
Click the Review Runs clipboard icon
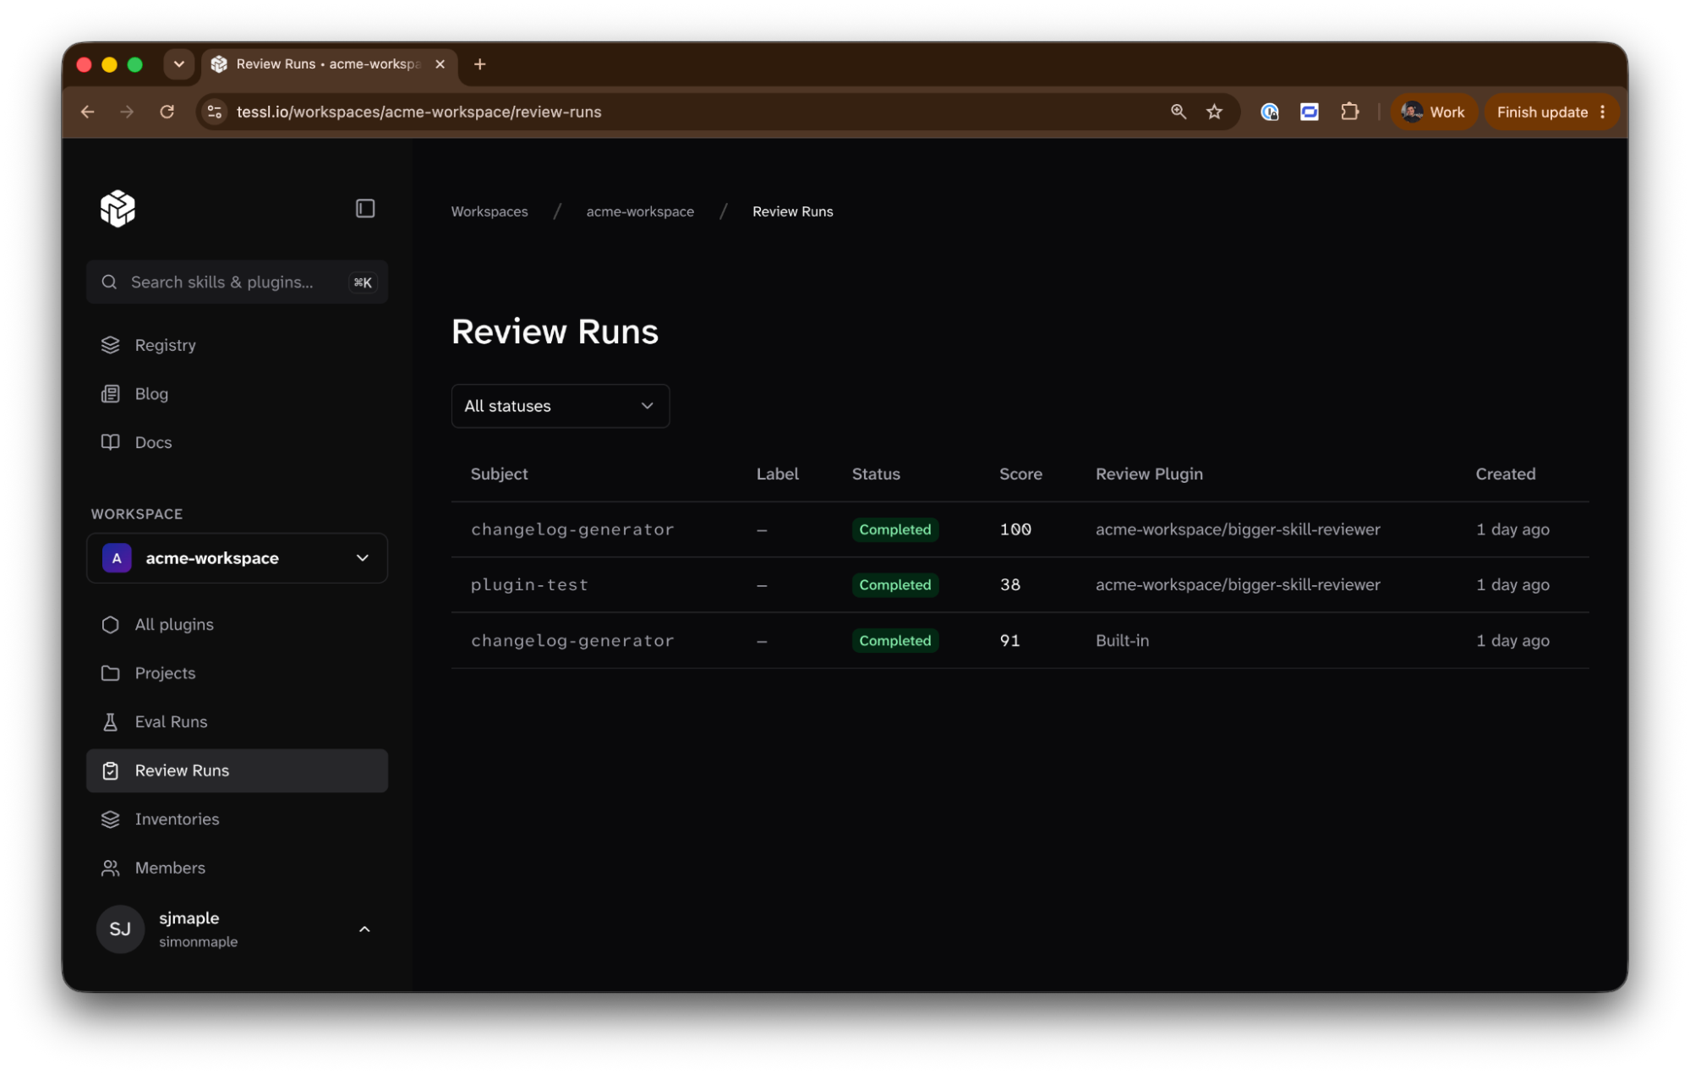(111, 770)
